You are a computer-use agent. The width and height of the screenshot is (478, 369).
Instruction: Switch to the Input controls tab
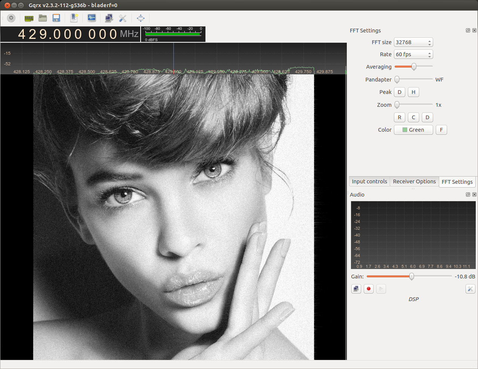[x=369, y=181]
